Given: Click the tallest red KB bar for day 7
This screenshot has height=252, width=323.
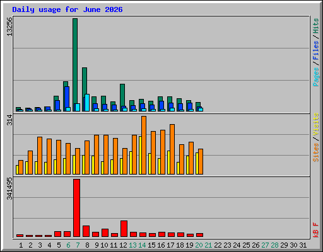Looking at the screenshot, I should click(76, 208).
